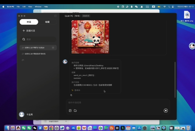Open Sketch from the Dock
The image size is (195, 131).
[x=46, y=128]
